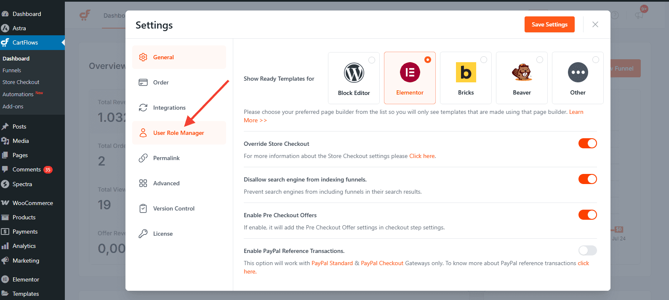This screenshot has height=300, width=669.
Task: Open the PayPal Checkout link
Action: tap(382, 263)
